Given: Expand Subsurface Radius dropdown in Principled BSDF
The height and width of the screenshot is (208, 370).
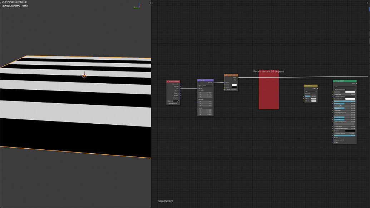Looking at the screenshot, I should 345,96.
